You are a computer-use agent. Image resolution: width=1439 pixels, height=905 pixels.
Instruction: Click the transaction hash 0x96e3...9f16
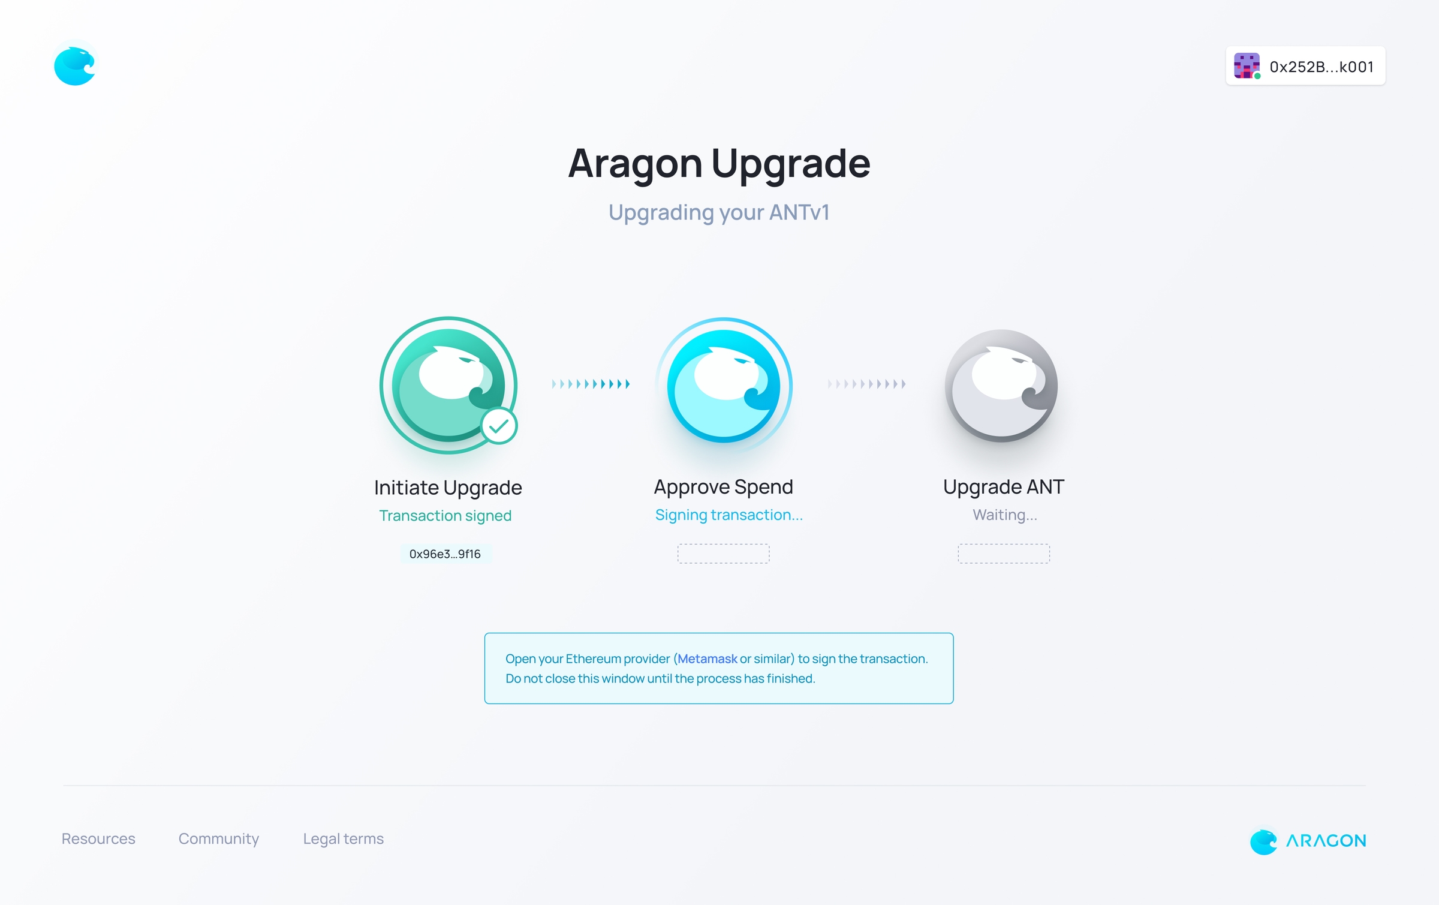(447, 554)
